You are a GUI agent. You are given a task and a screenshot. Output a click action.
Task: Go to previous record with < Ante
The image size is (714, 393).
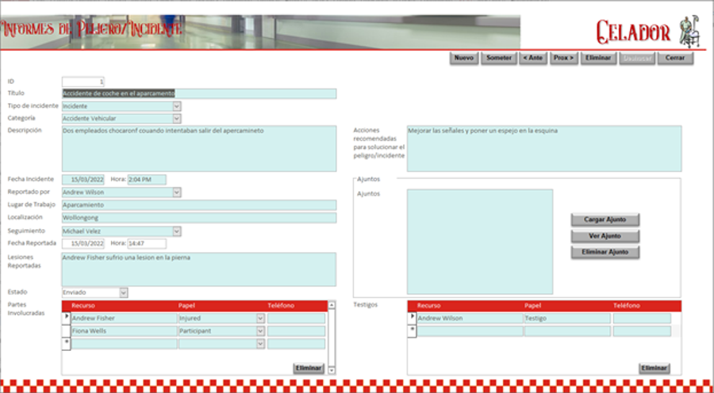pos(532,58)
